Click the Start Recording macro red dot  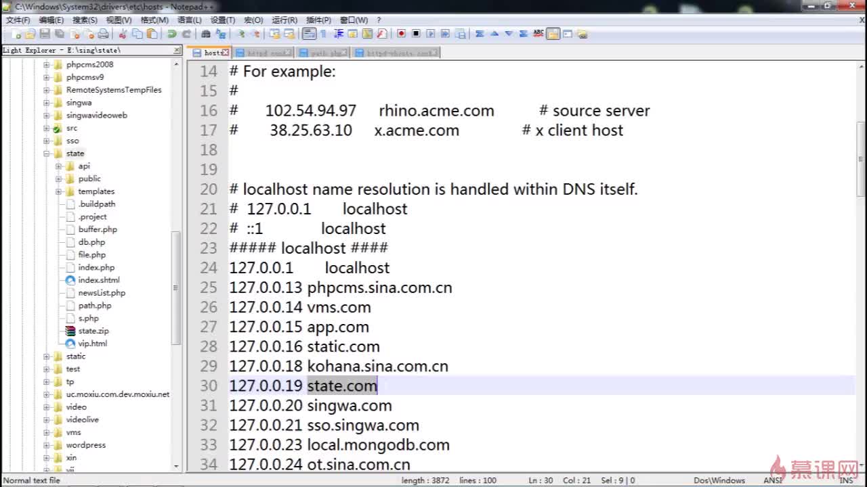401,34
